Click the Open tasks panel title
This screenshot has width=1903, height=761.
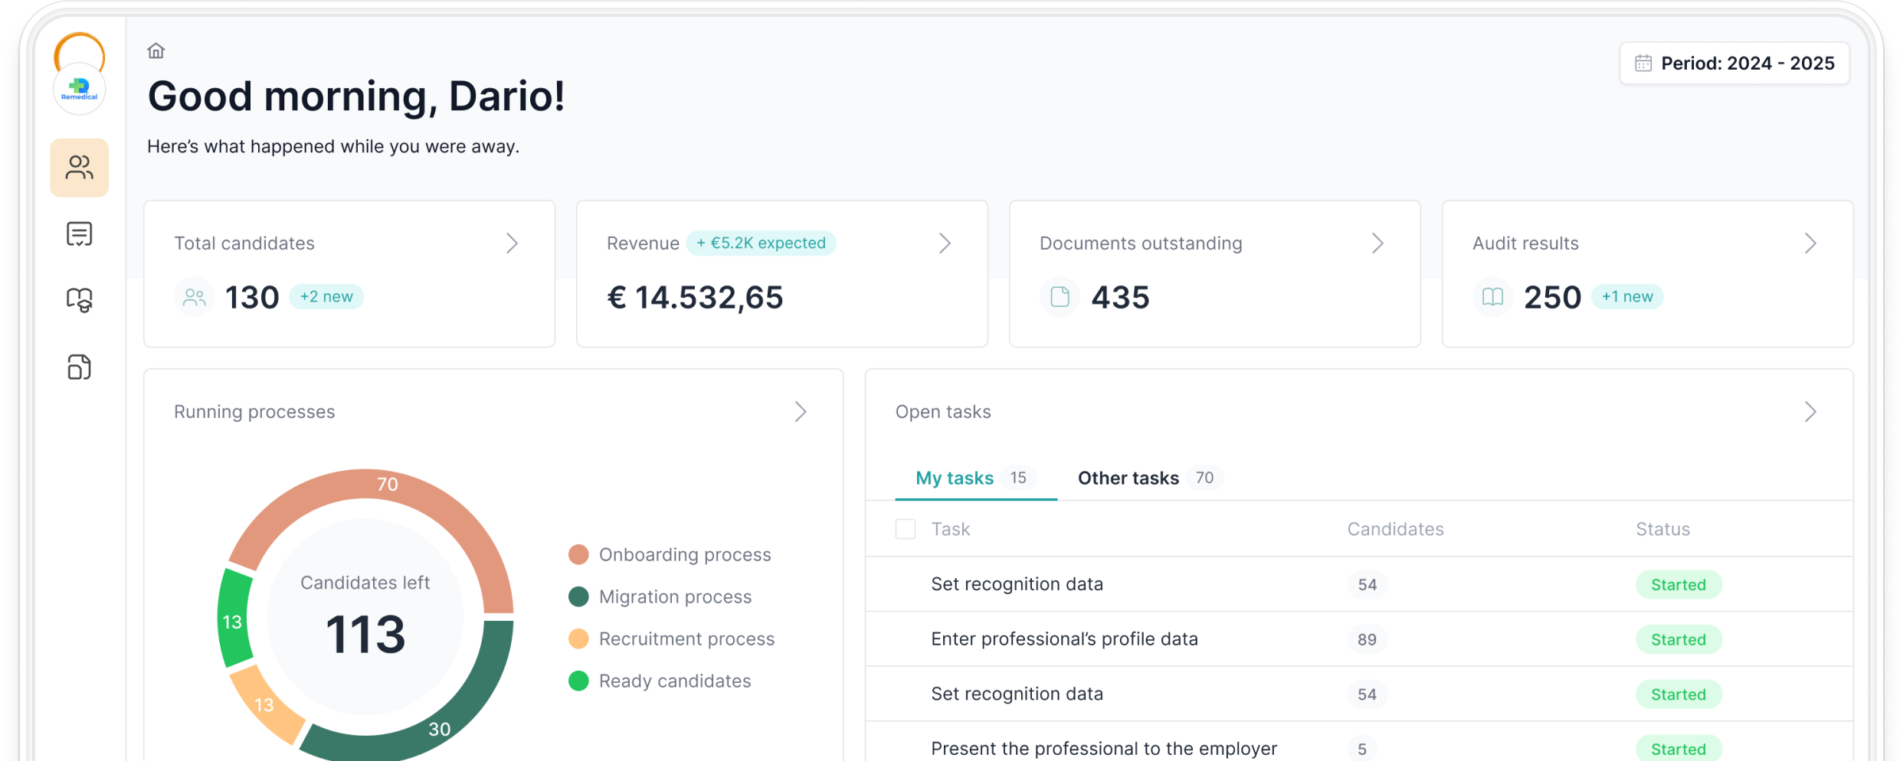943,412
